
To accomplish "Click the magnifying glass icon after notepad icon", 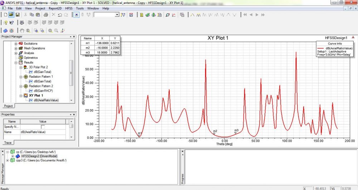I will (x=168, y=15).
